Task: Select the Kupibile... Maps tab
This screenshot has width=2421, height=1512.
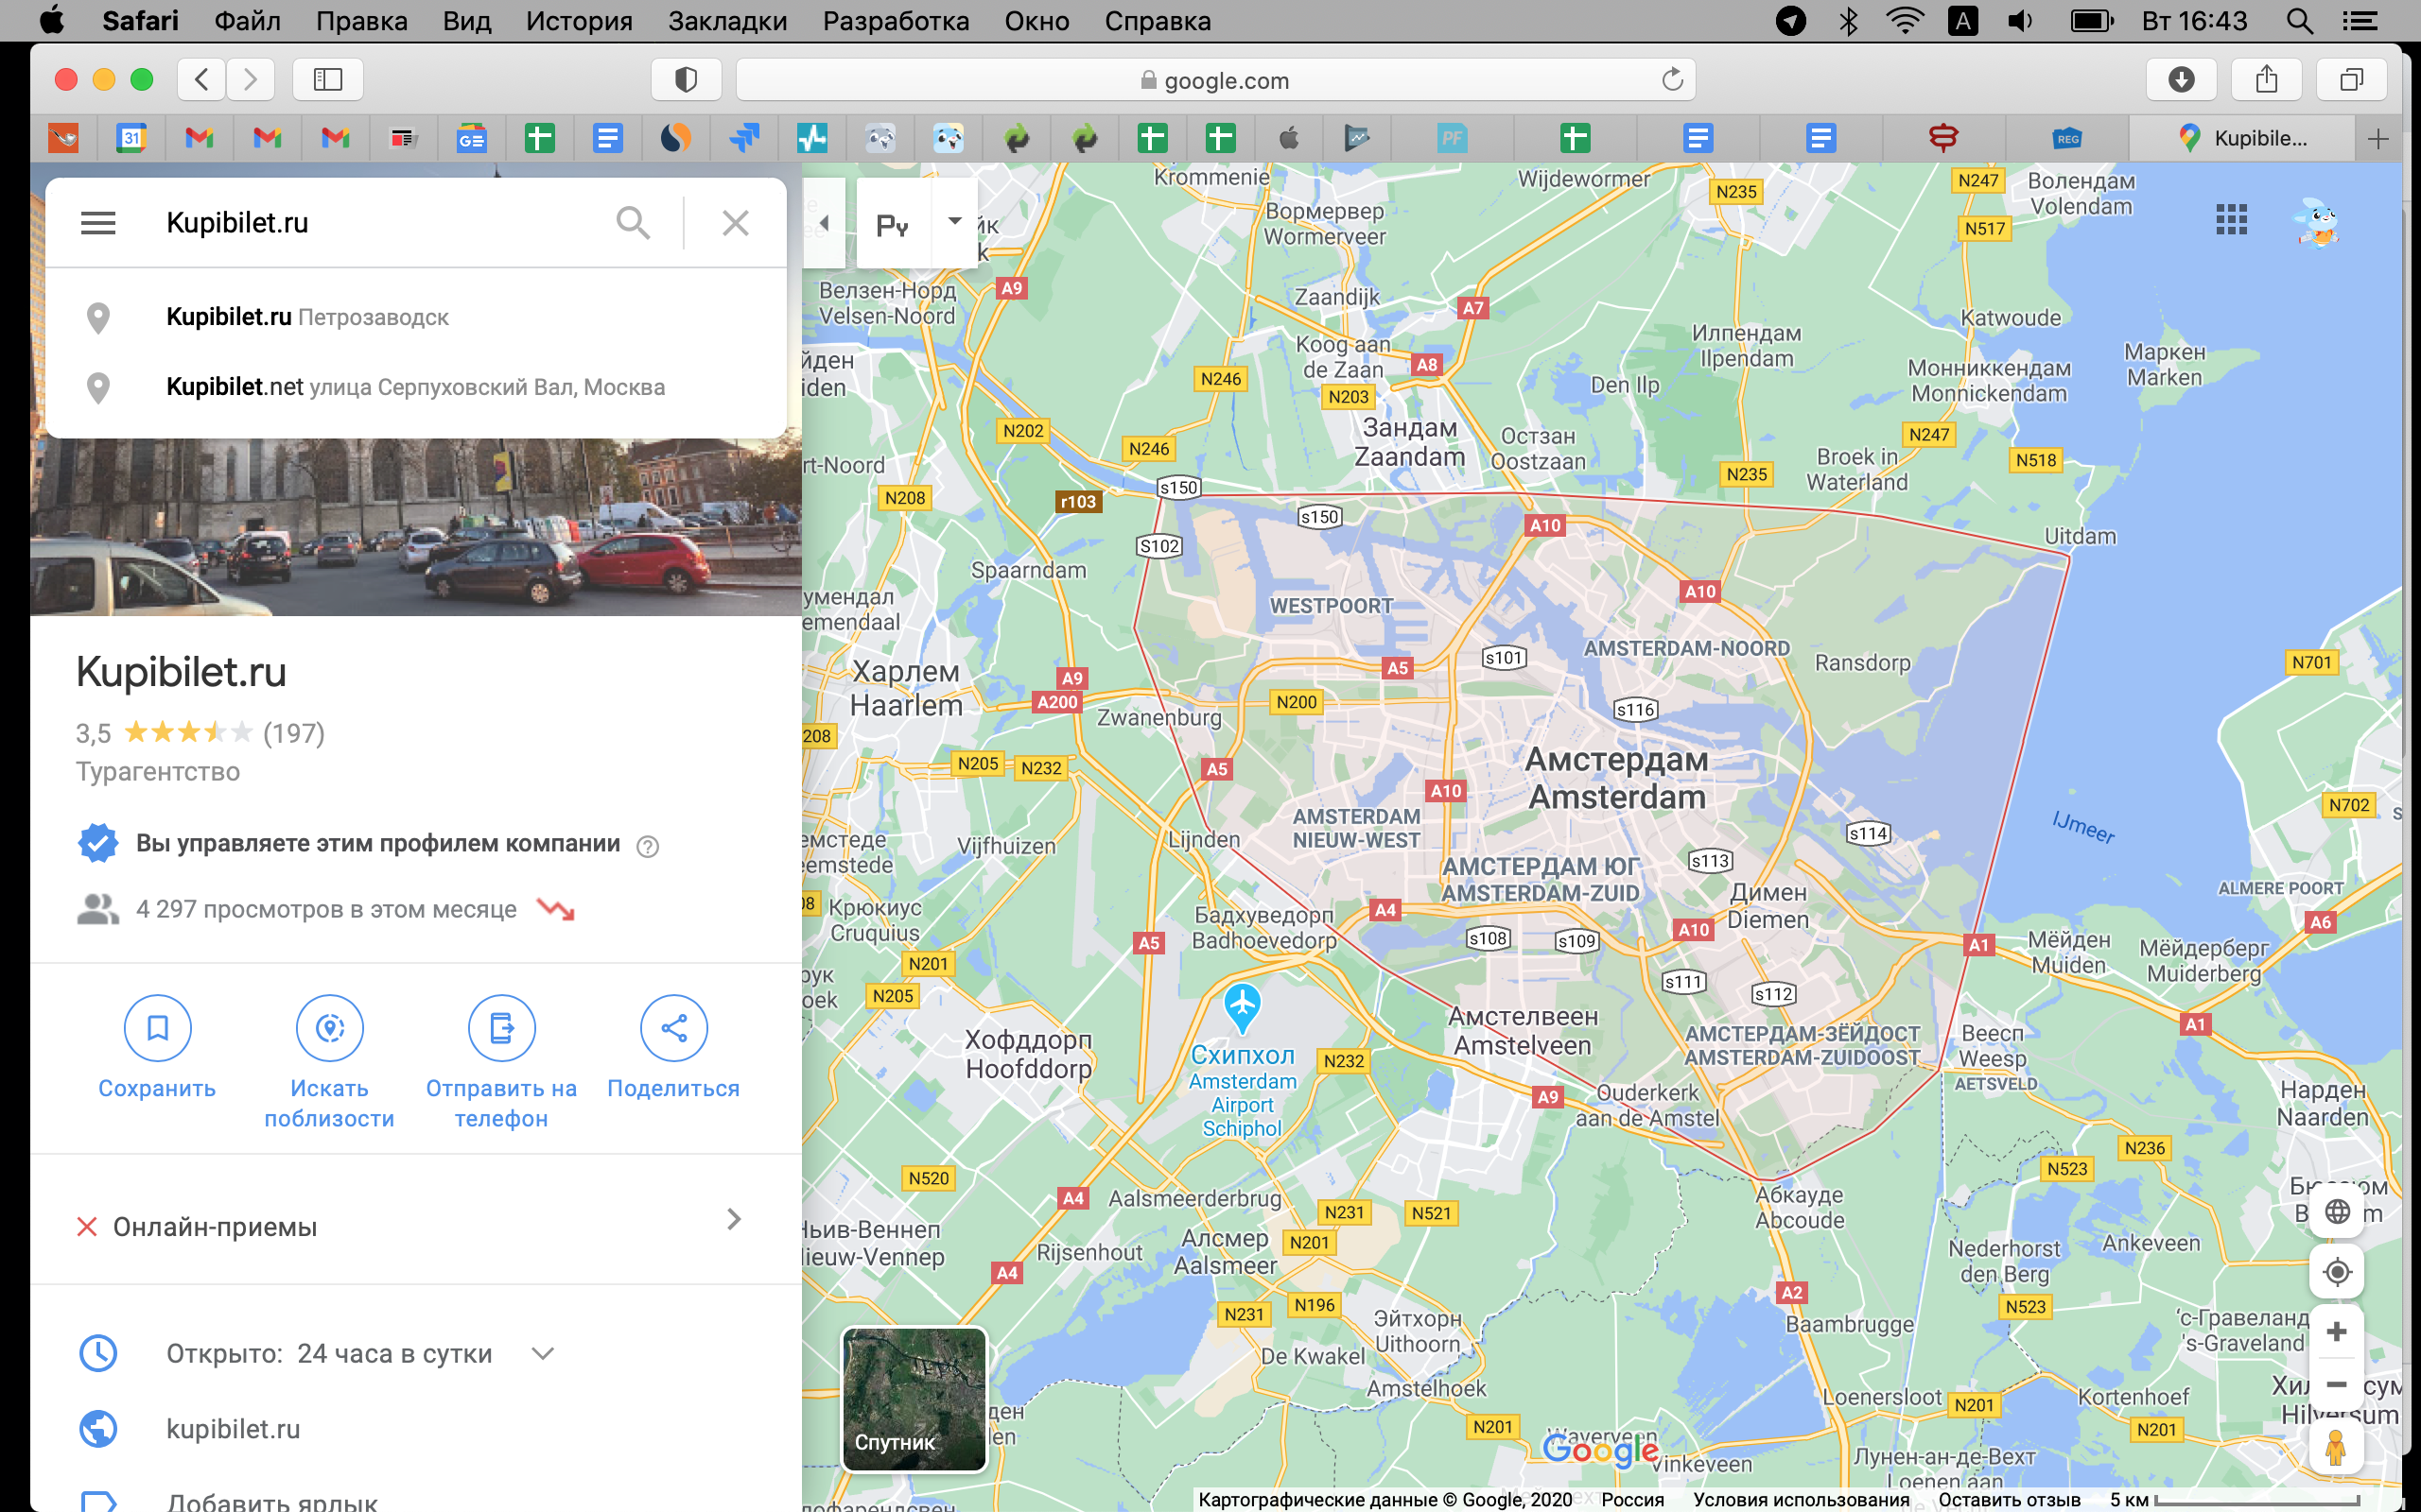Action: tap(2242, 138)
